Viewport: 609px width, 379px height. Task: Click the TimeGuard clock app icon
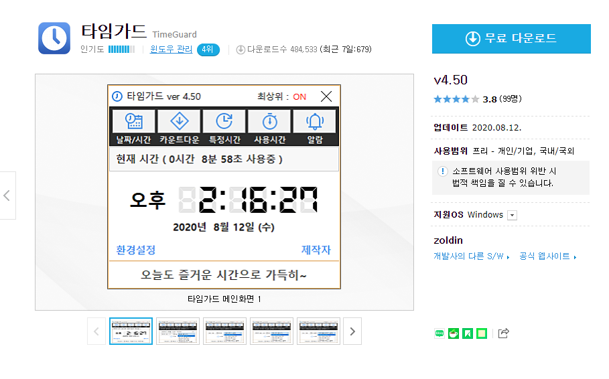(54, 38)
